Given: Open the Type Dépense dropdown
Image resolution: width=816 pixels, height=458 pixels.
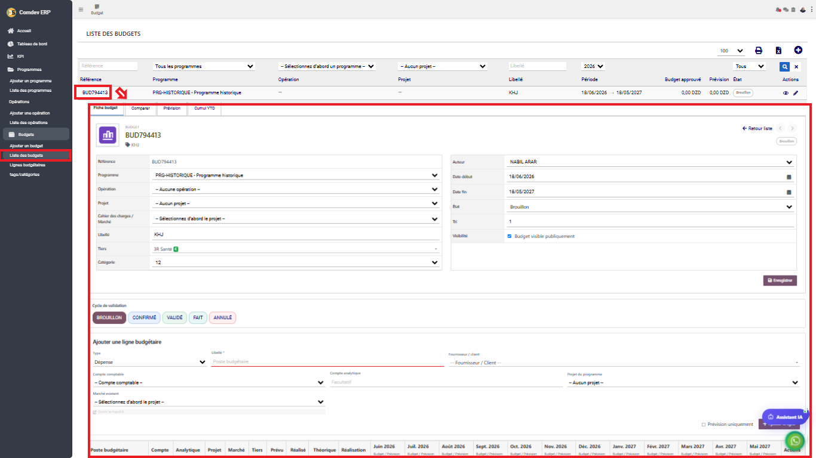Looking at the screenshot, I should coord(150,362).
